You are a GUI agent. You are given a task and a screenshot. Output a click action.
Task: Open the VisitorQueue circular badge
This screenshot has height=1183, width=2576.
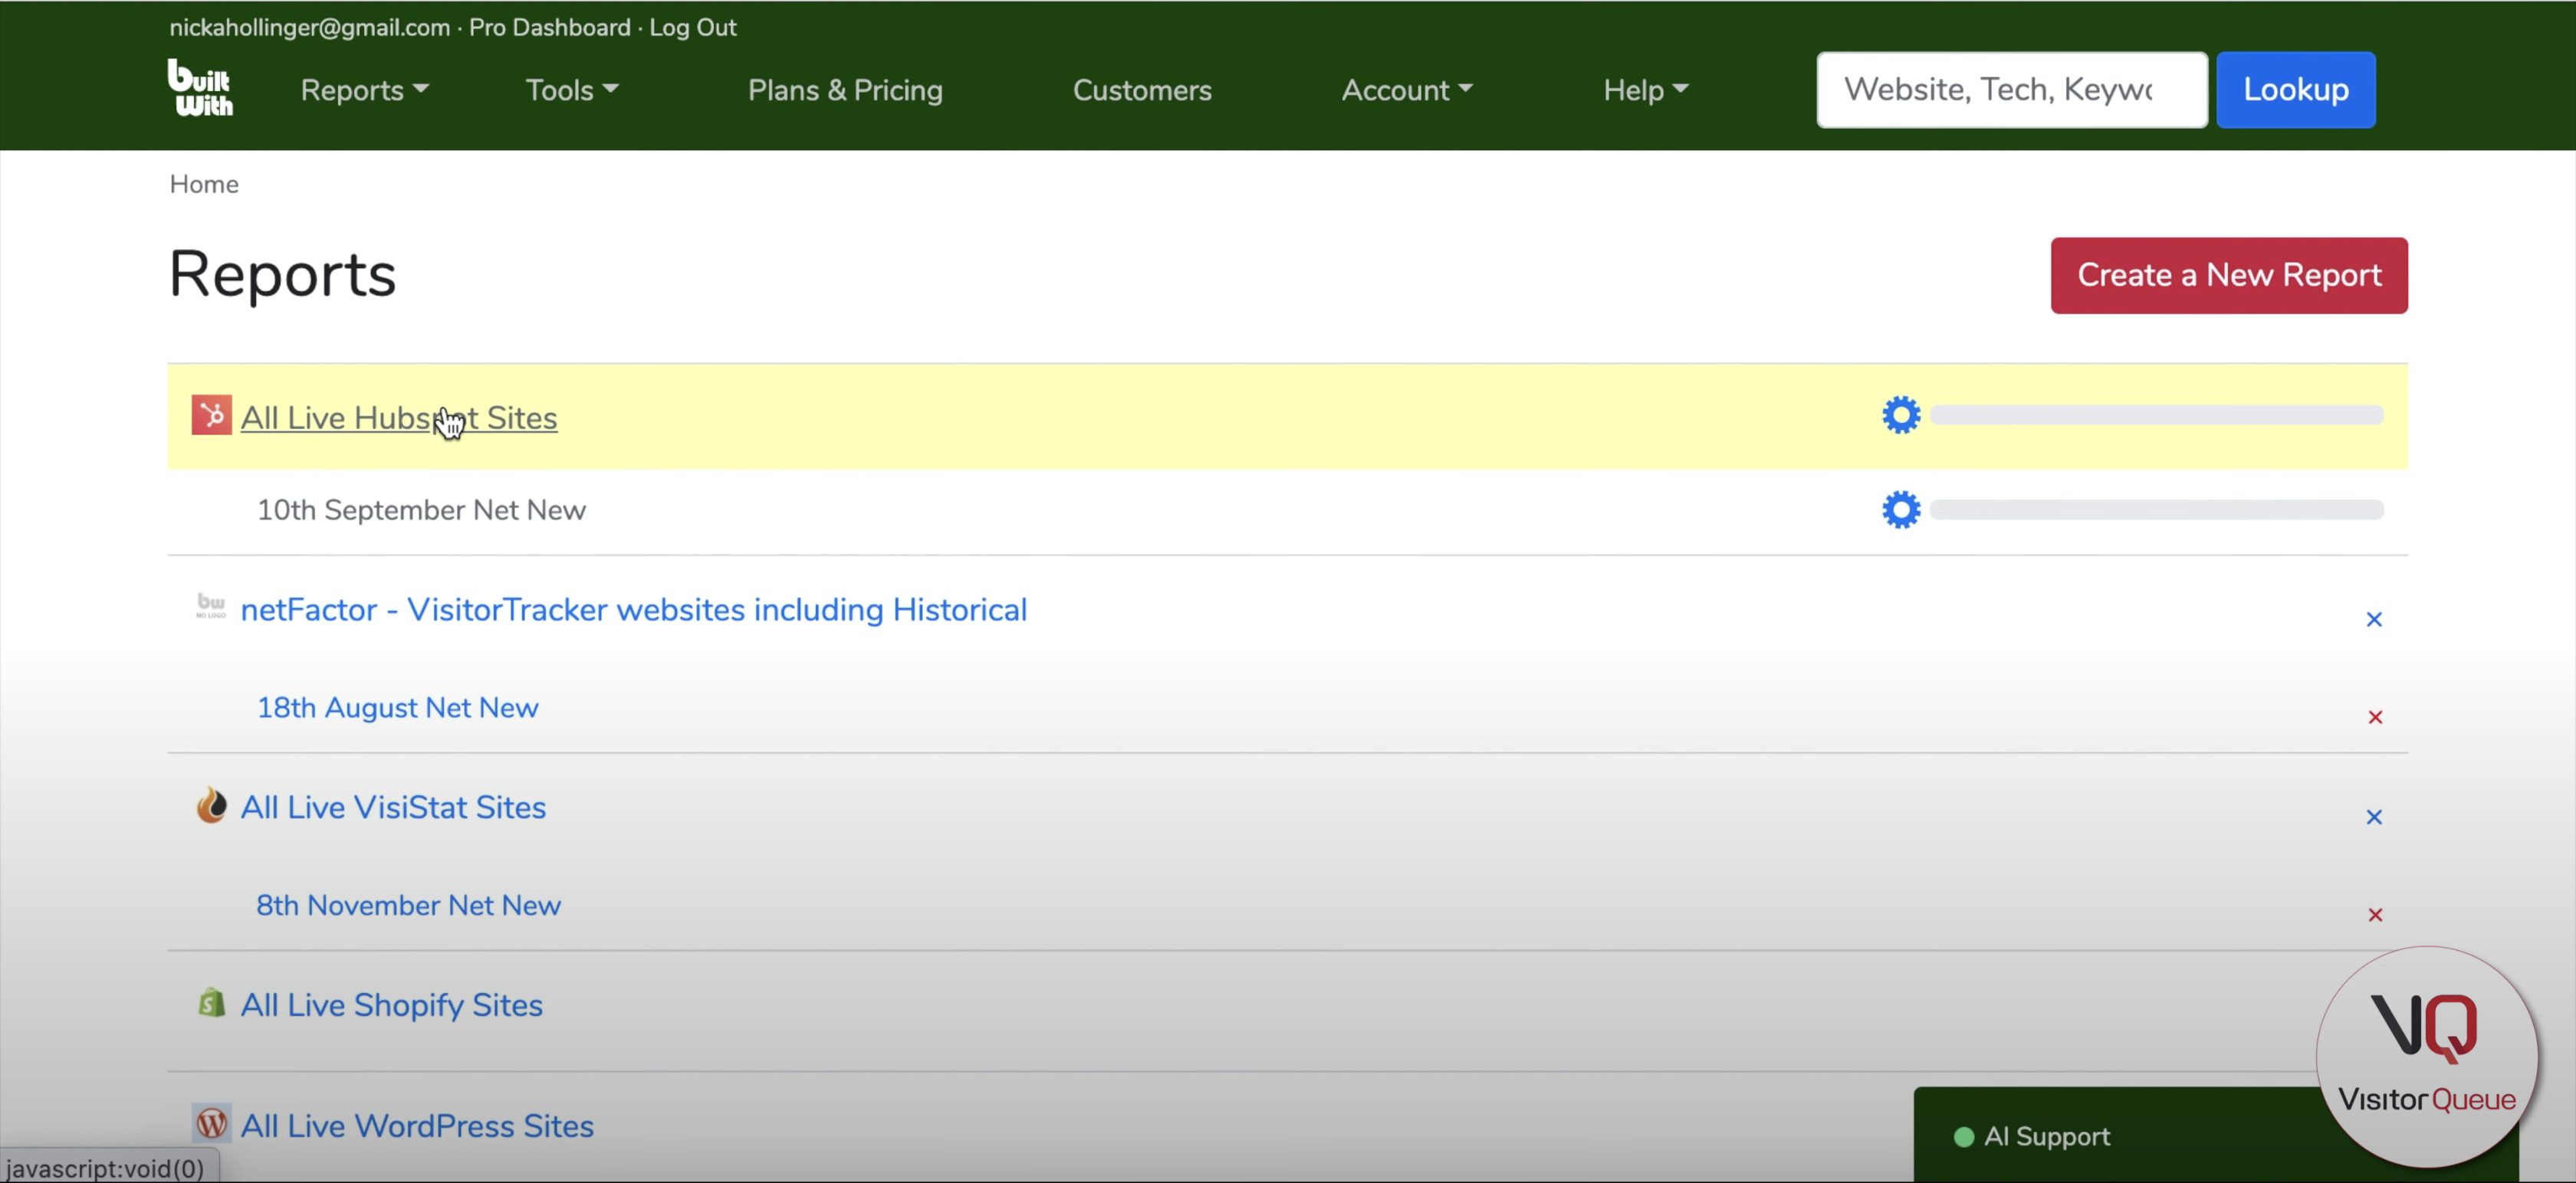pyautogui.click(x=2427, y=1056)
